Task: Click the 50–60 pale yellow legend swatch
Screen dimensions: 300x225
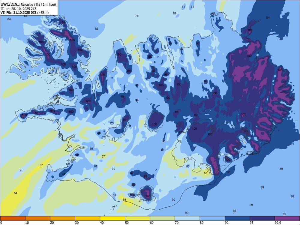Action: coord(138,218)
